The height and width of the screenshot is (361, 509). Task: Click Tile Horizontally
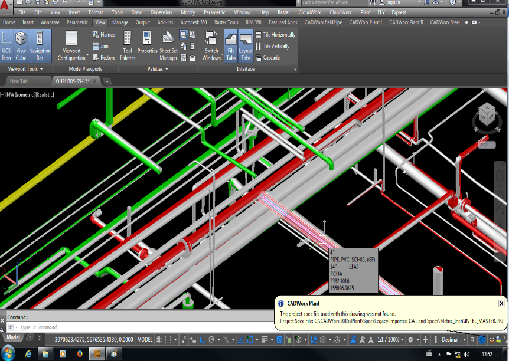click(276, 35)
